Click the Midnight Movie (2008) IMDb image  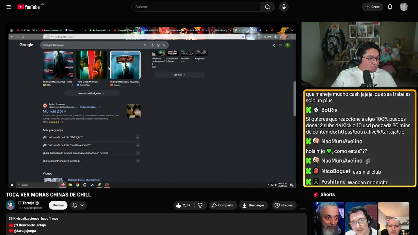click(58, 65)
